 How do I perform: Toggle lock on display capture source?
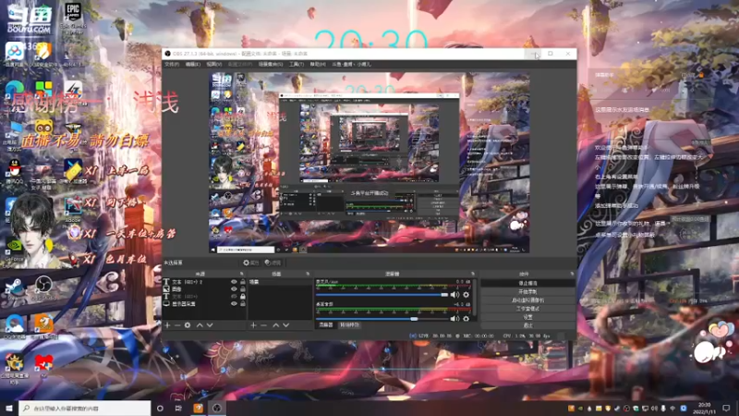[x=243, y=304]
